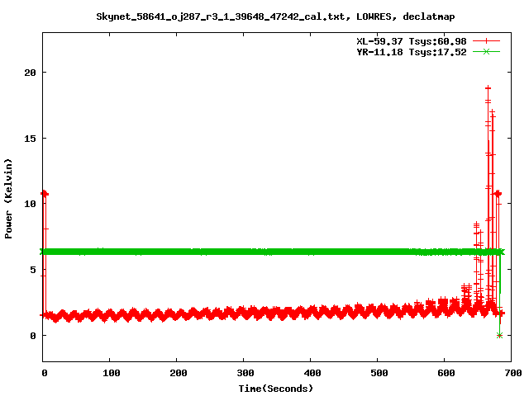This screenshot has width=529, height=396.
Task: Click the x-axis tick label 700
Action: (x=512, y=373)
